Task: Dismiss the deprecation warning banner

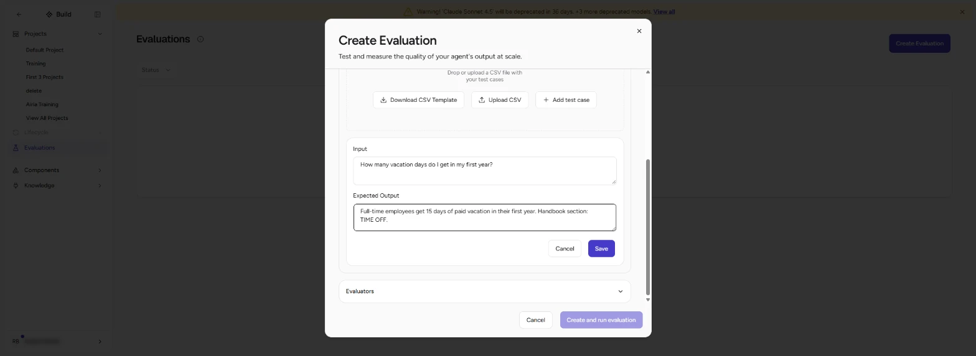Action: coord(962,12)
